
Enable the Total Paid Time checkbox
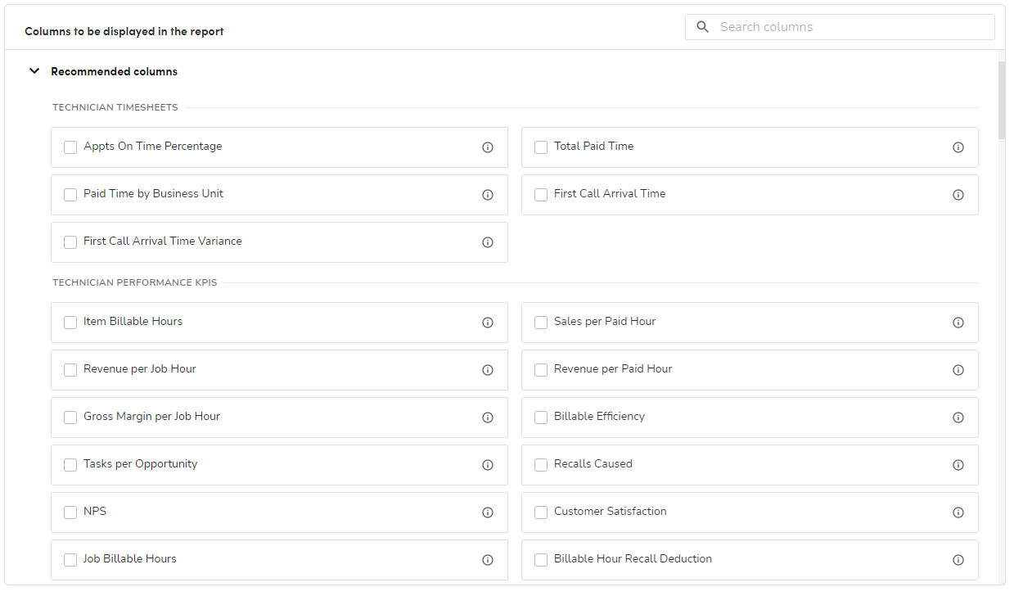tap(541, 147)
